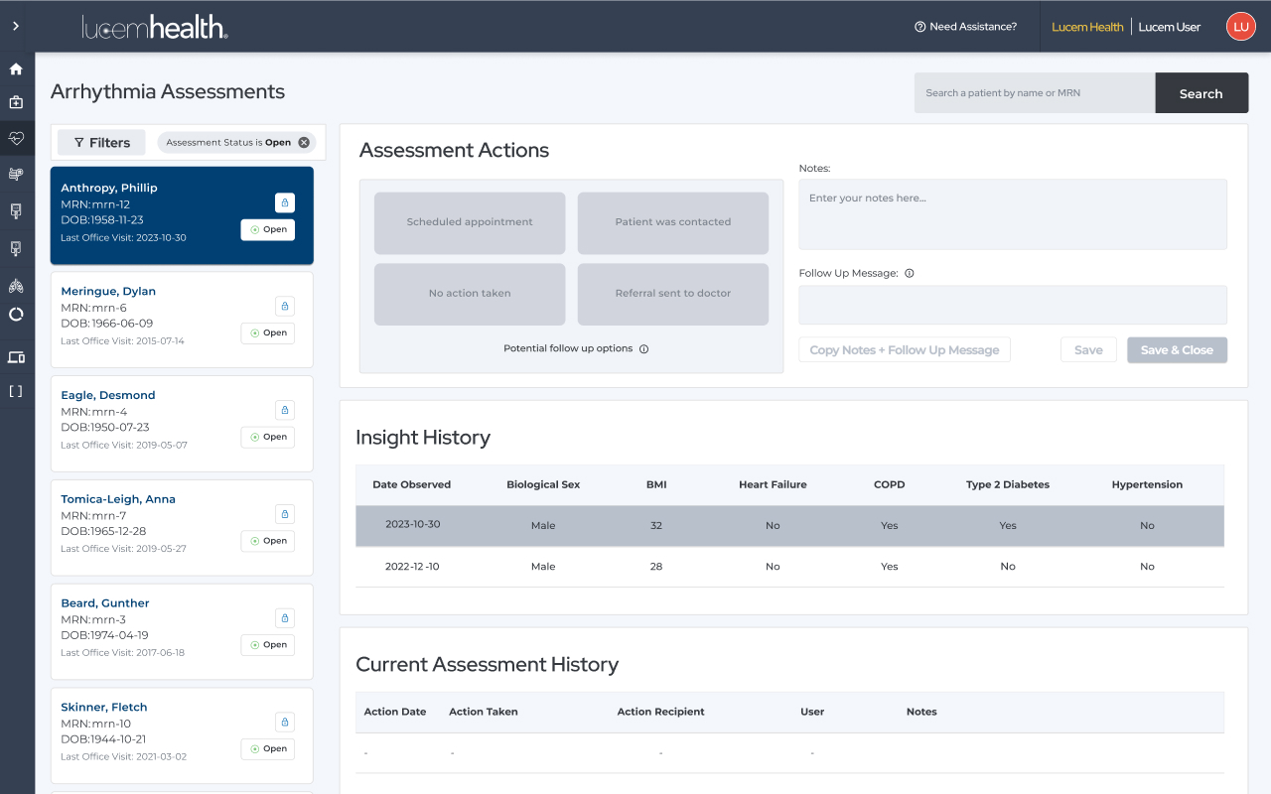Select the heart monitor sidebar icon

click(x=16, y=138)
